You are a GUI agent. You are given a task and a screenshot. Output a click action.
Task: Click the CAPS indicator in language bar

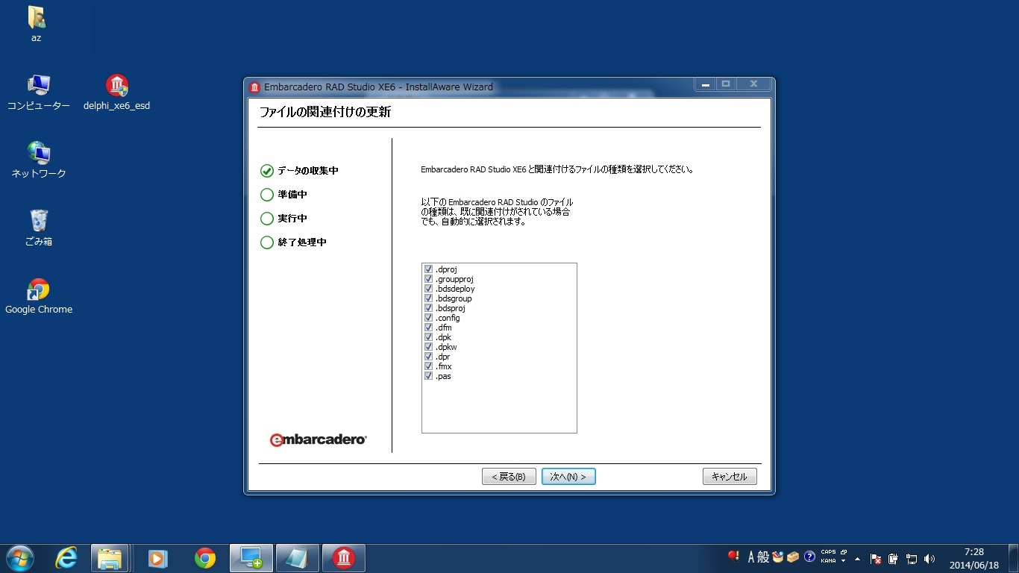(828, 552)
